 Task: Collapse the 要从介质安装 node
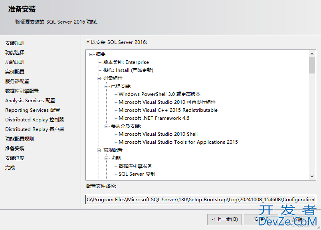click(107, 126)
